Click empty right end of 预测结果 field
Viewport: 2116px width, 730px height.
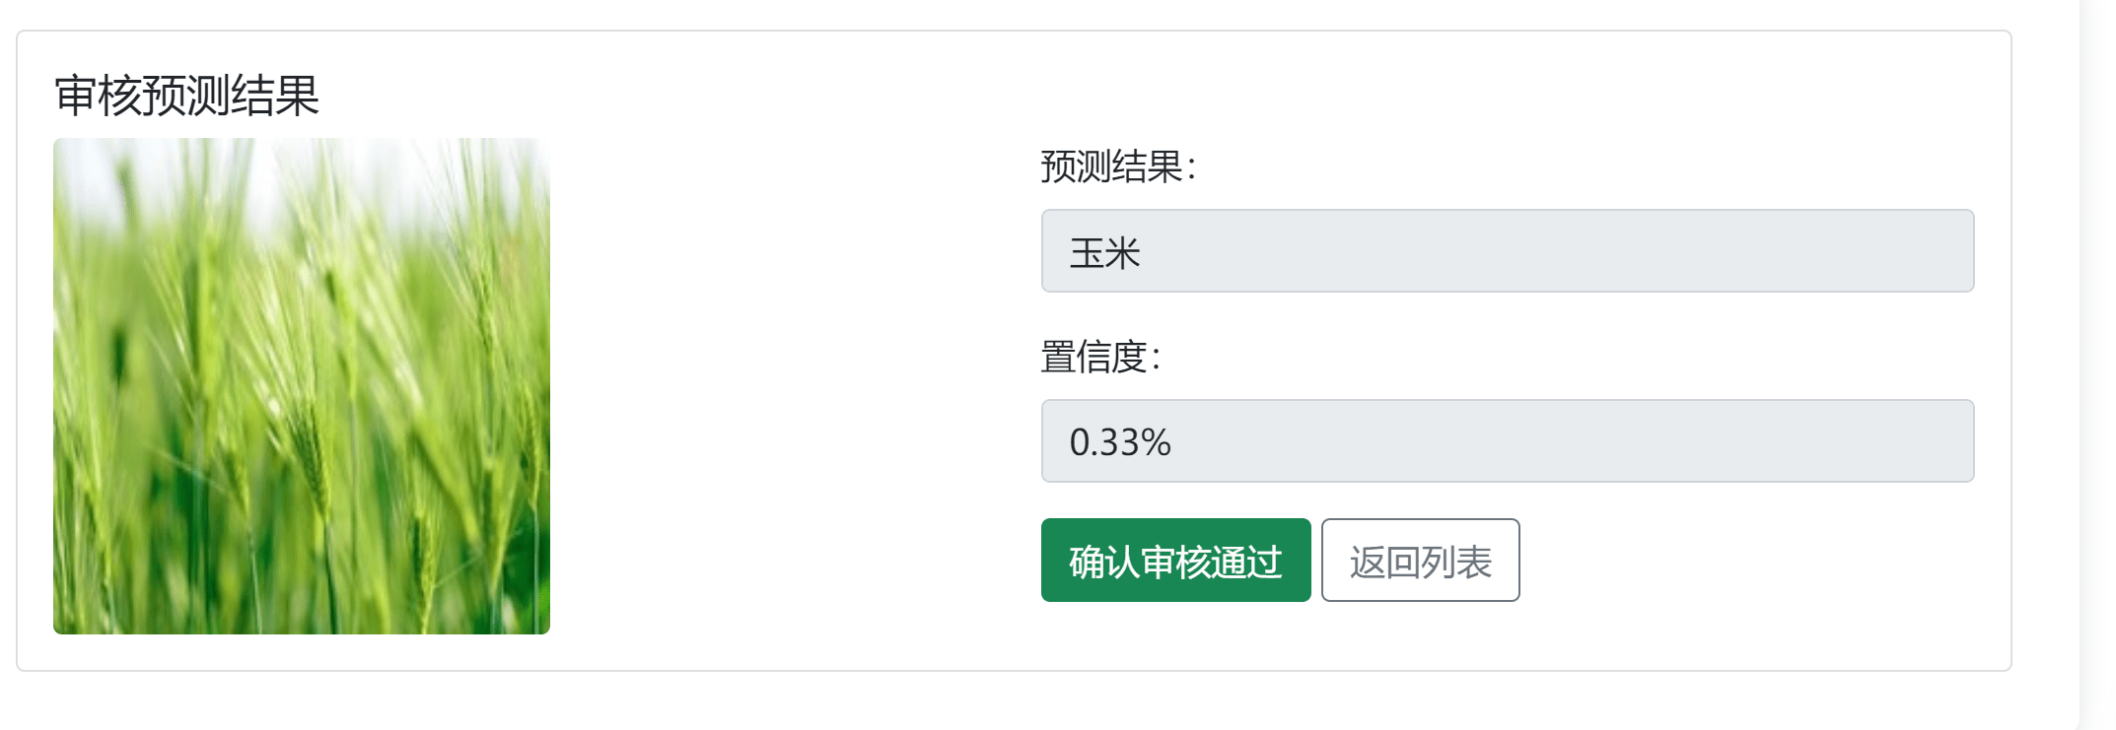[1873, 251]
